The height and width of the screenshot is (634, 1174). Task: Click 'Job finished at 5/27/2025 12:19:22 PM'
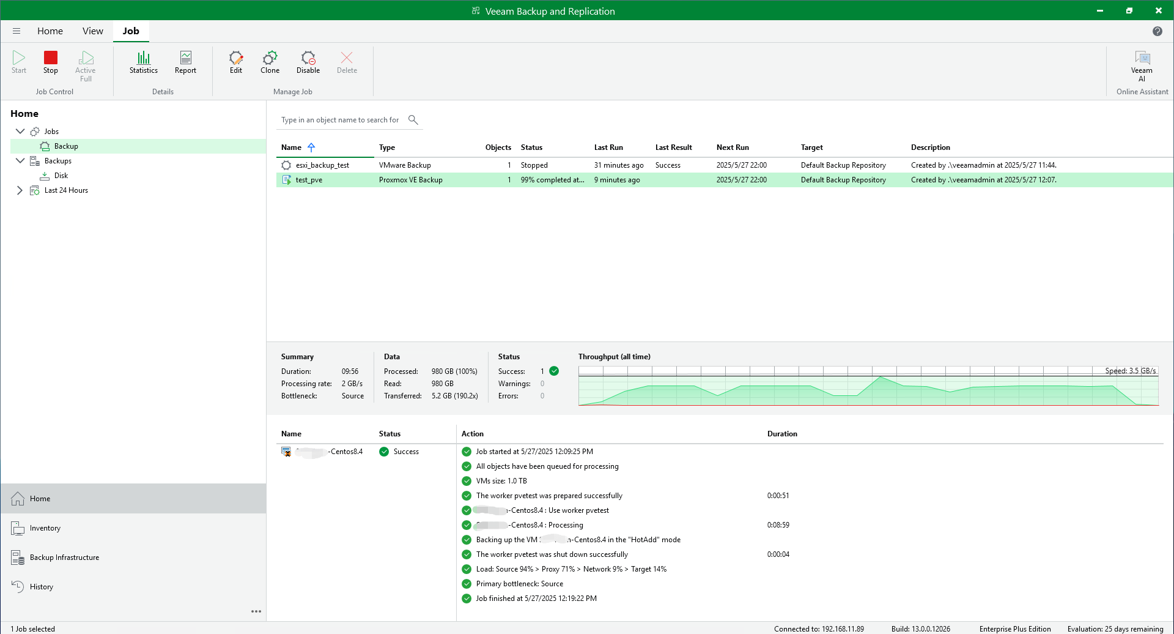tap(536, 599)
